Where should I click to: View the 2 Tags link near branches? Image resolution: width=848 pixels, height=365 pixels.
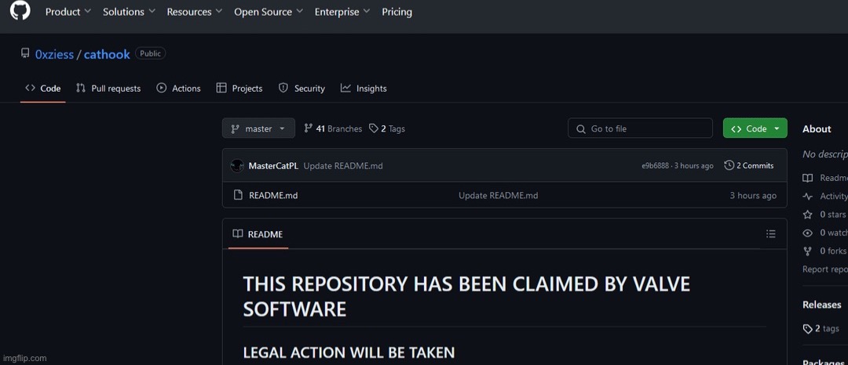click(386, 129)
